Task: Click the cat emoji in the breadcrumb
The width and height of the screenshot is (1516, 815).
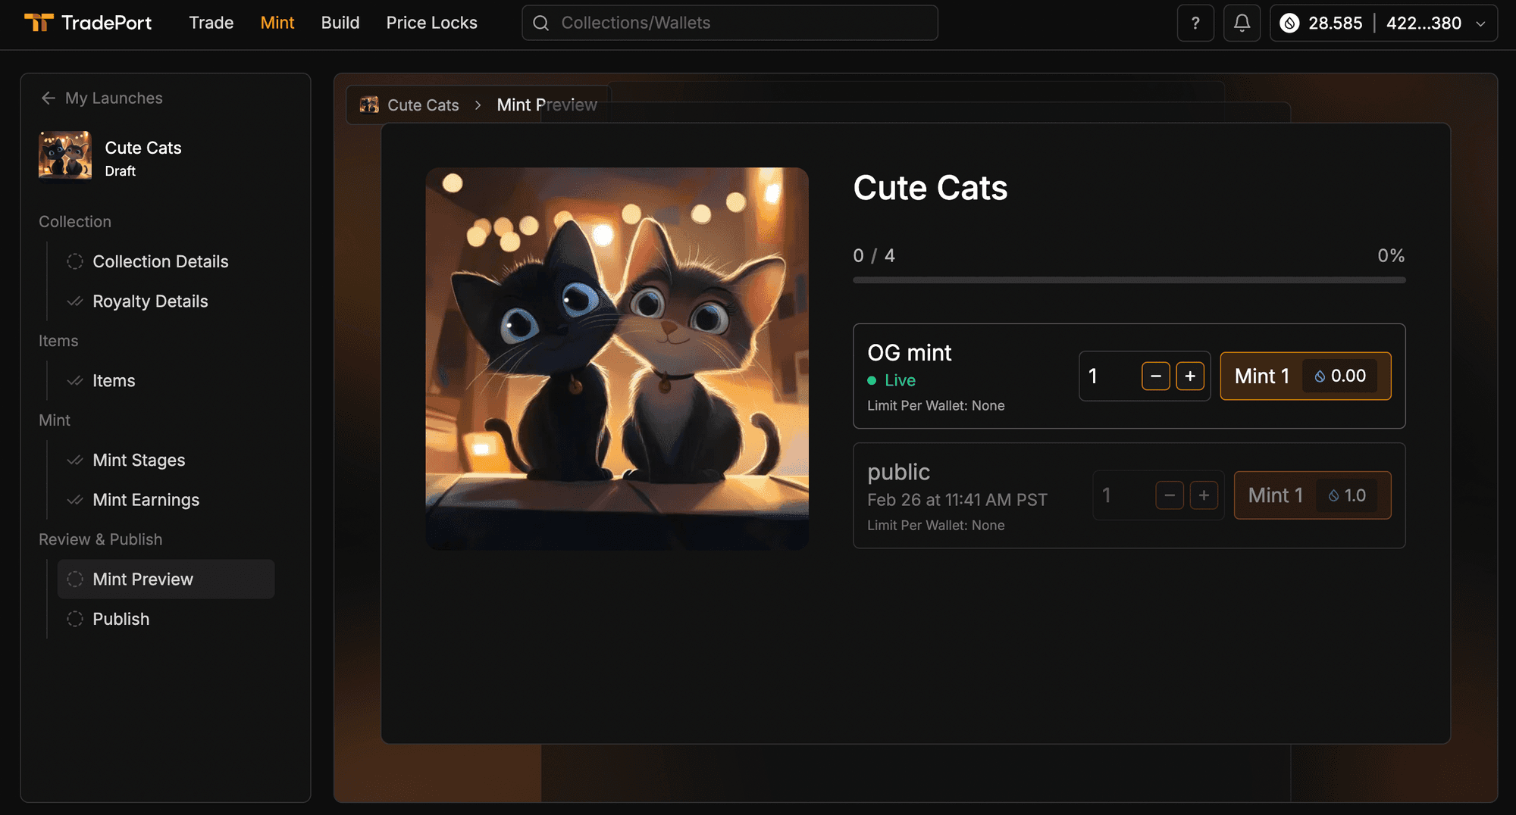Action: (x=369, y=105)
